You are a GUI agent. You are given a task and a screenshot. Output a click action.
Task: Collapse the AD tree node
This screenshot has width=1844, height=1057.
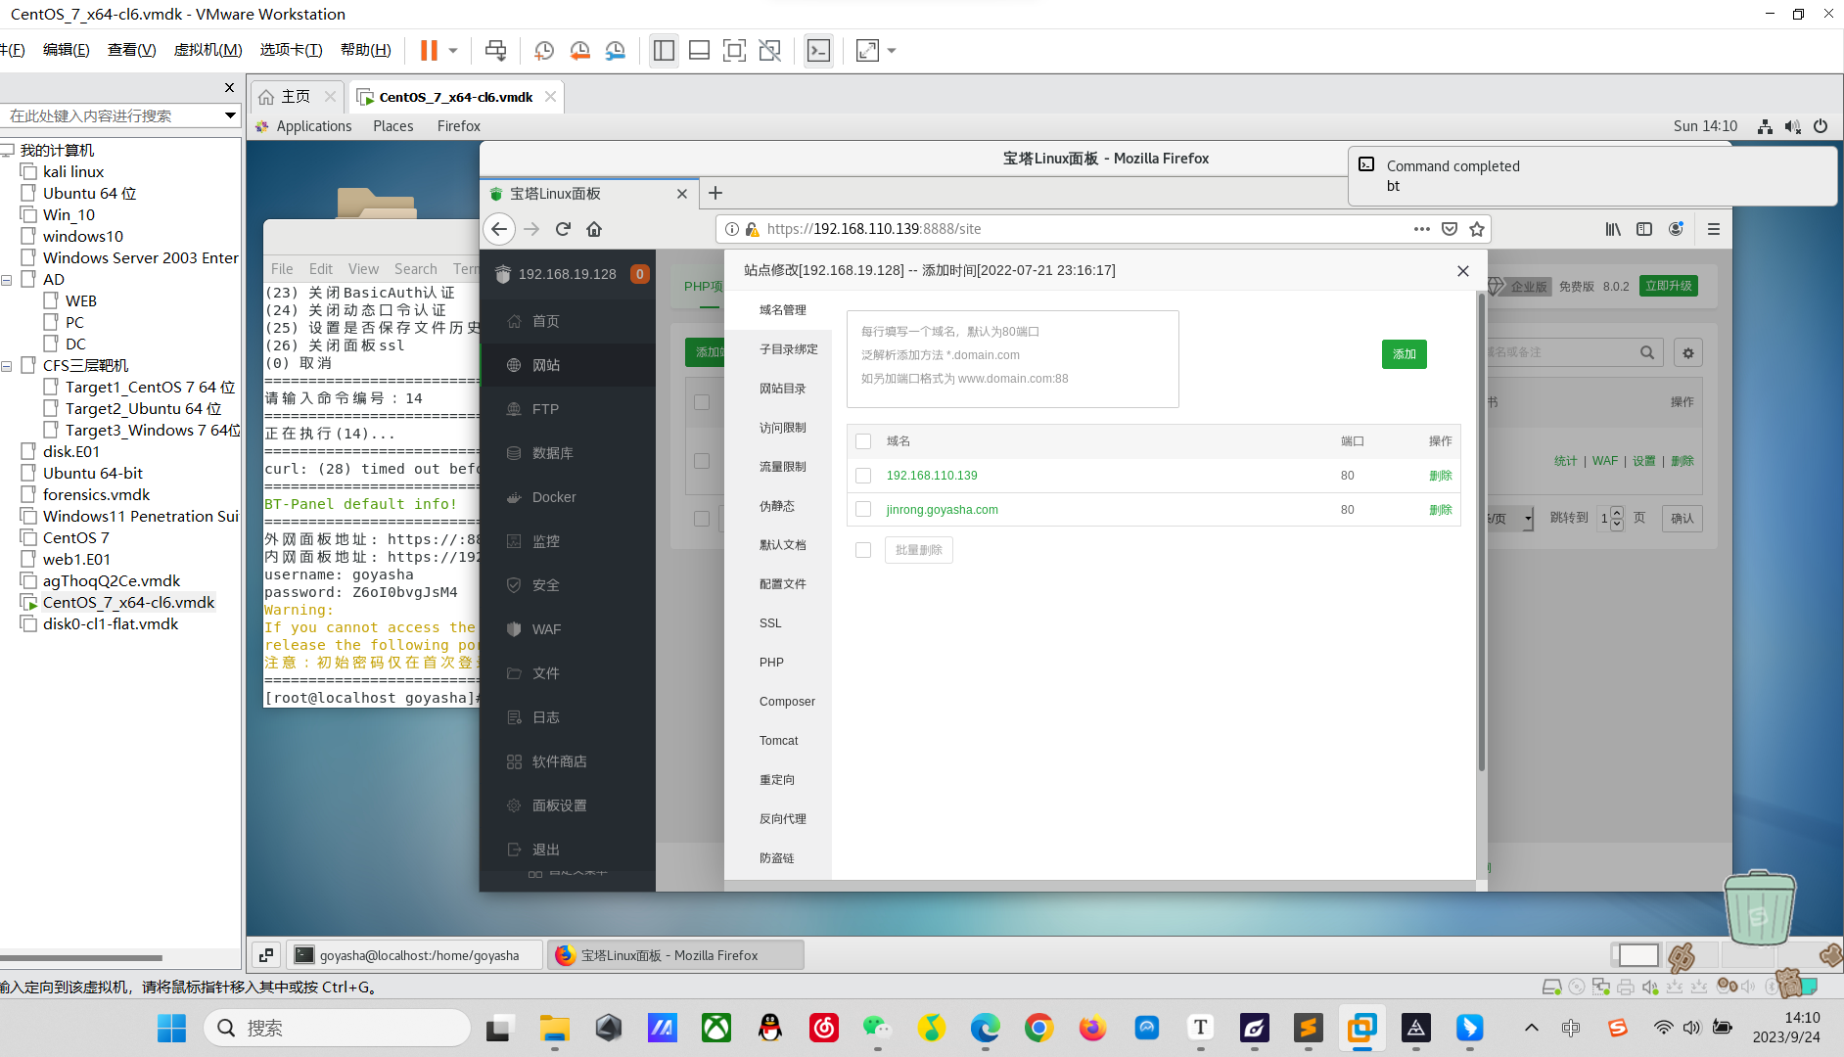click(7, 280)
